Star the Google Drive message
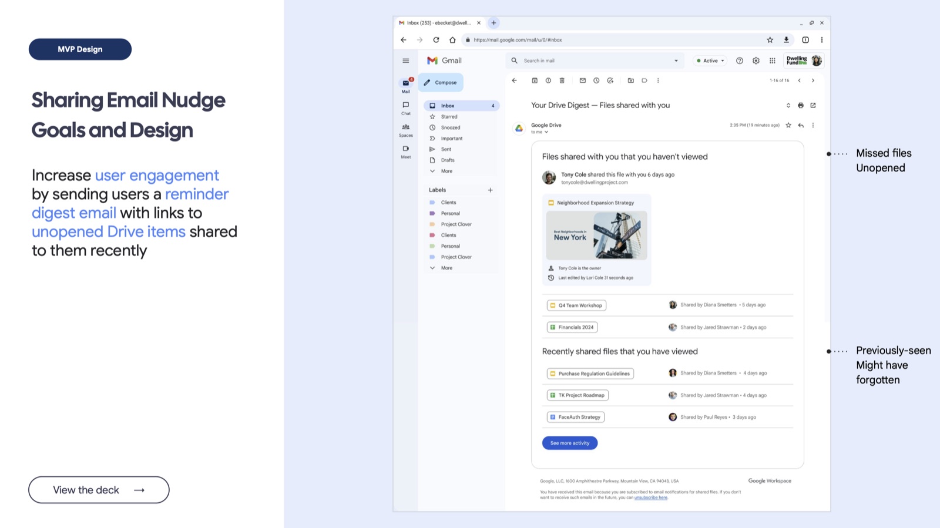940x528 pixels. 788,125
